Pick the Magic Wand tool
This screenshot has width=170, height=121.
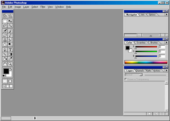click(10, 26)
